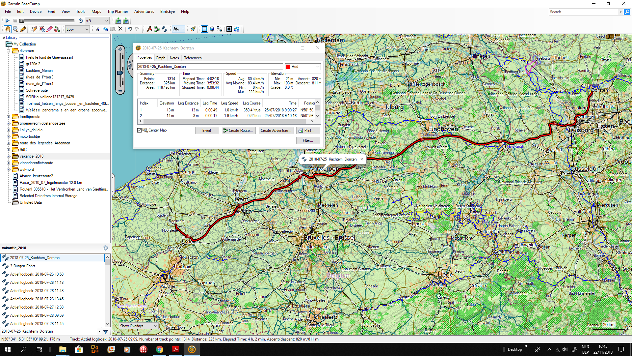This screenshot has height=356, width=632.
Task: Click the toolbar's last icon with arrows
Action: [x=237, y=29]
